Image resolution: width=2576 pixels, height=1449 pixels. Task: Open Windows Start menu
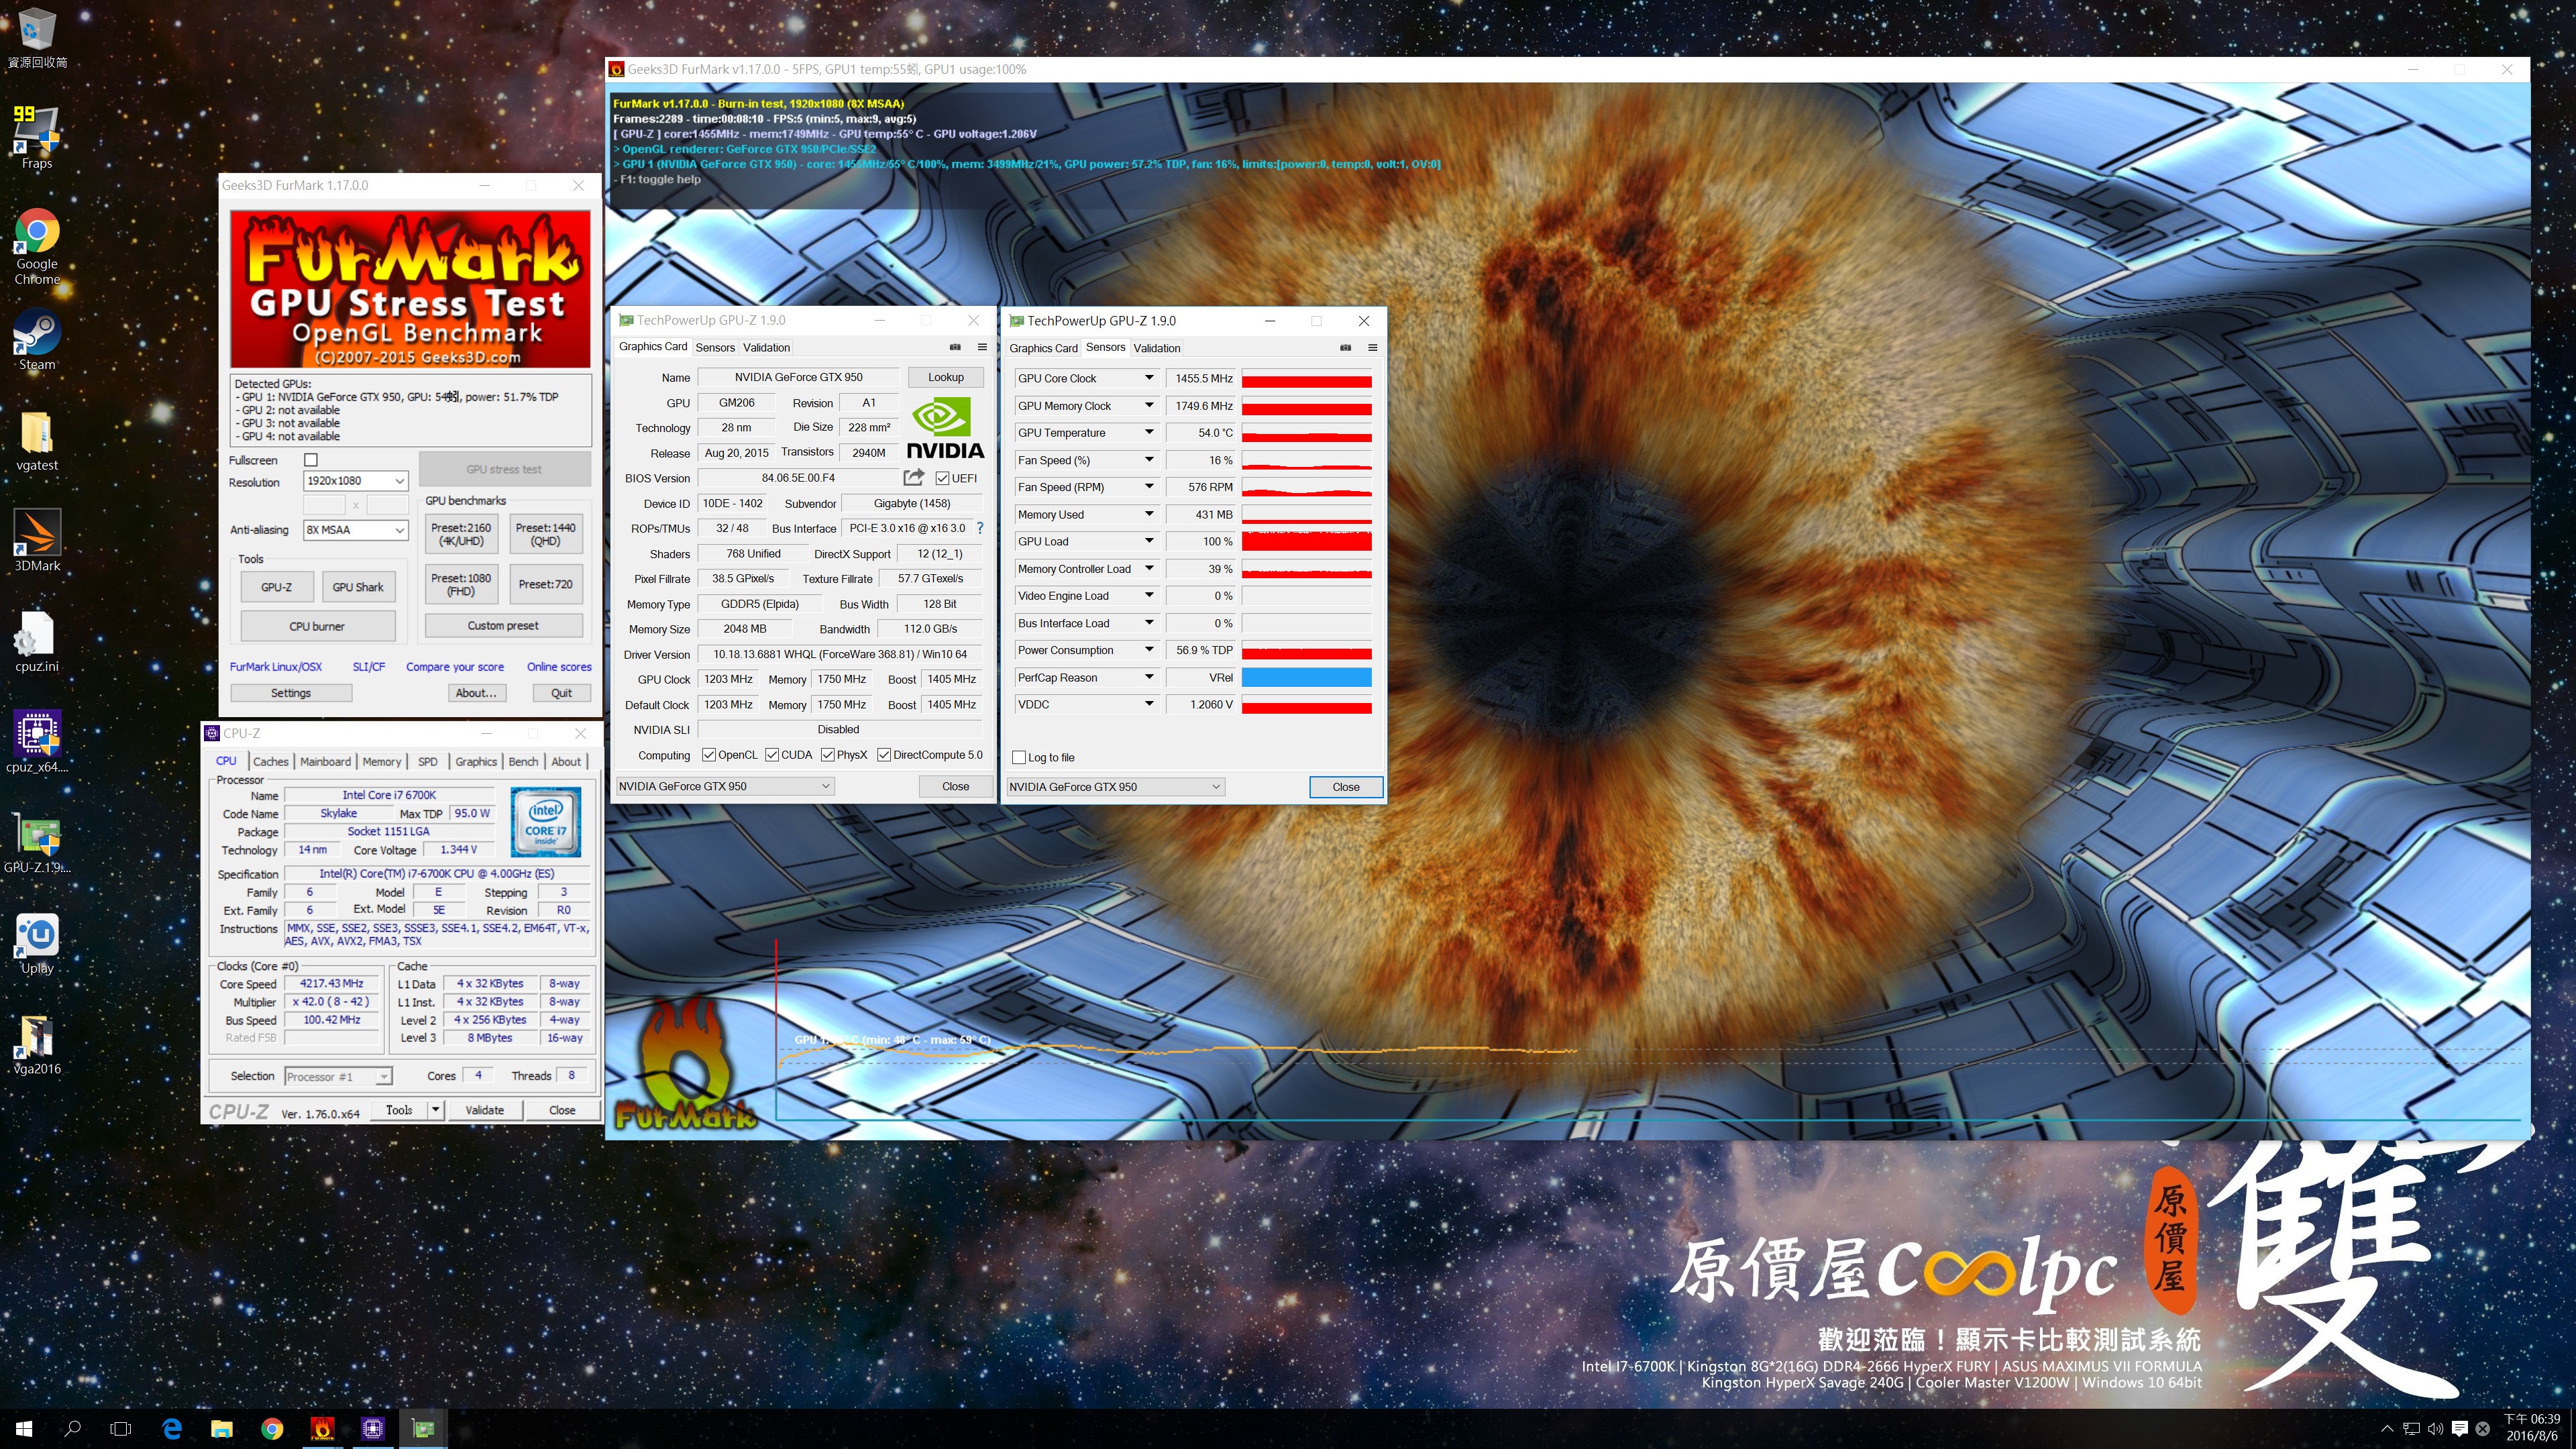tap(24, 1429)
